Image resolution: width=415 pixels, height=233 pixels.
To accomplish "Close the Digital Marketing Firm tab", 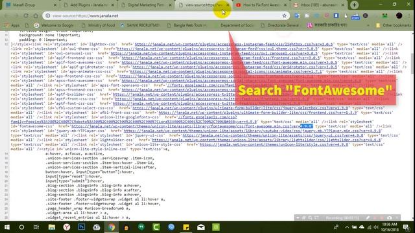I will click(170, 5).
